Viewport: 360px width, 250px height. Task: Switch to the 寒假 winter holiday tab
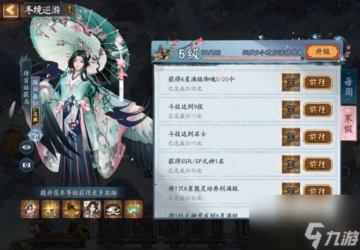(x=348, y=123)
